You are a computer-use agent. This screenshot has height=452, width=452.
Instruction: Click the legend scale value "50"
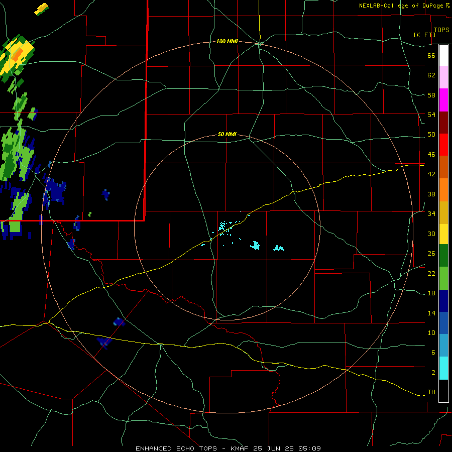click(431, 135)
